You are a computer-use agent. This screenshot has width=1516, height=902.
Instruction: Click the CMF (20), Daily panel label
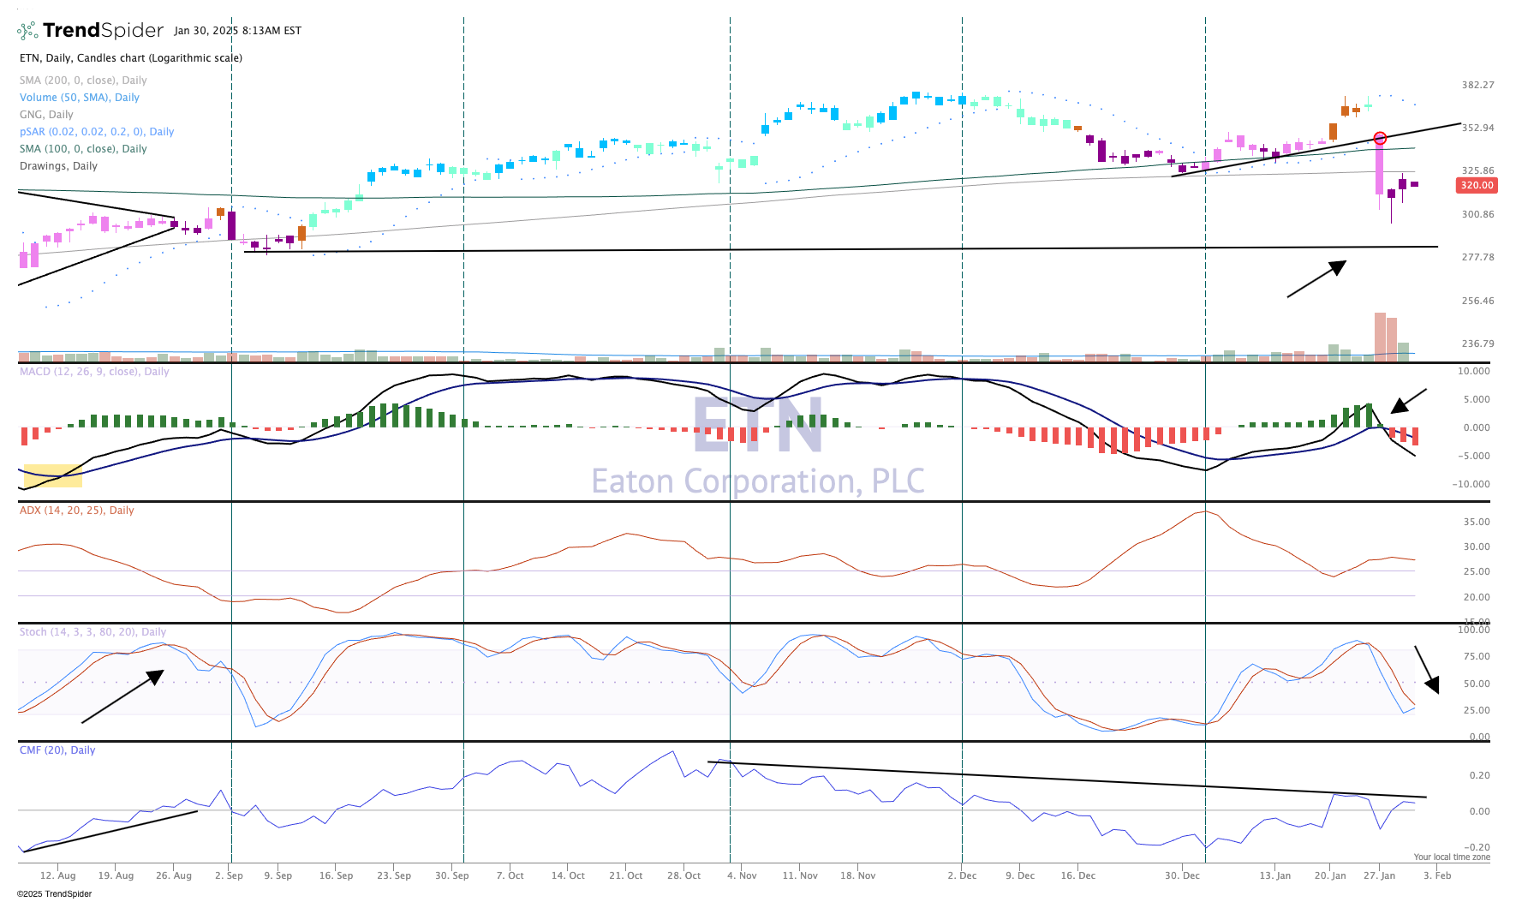(x=57, y=750)
